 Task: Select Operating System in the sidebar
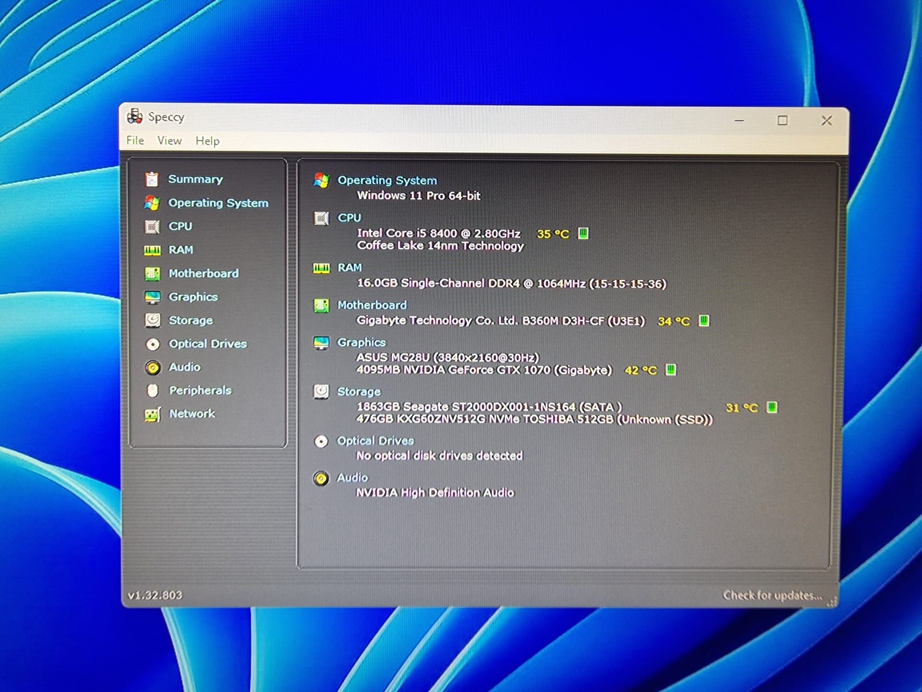218,203
